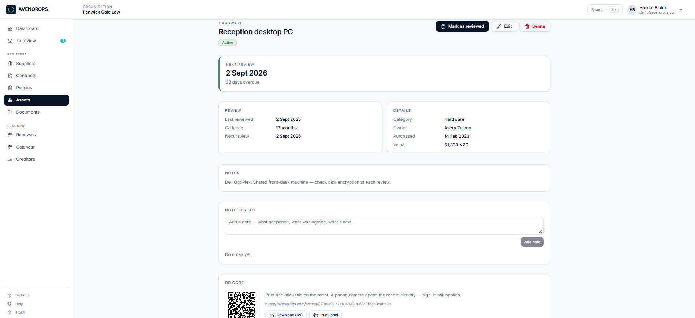Click the Fenwick Cole Law organisation name
695x318 pixels.
pos(101,12)
